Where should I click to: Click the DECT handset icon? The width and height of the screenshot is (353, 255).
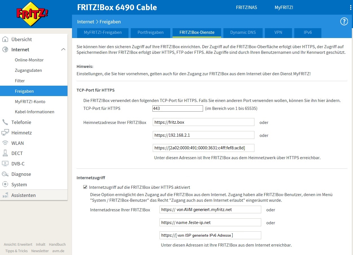[5, 153]
